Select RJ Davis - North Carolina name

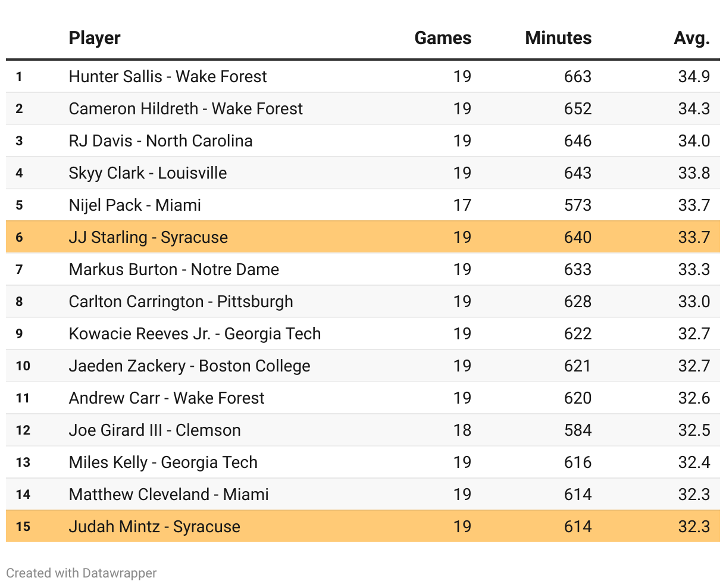[x=161, y=140]
